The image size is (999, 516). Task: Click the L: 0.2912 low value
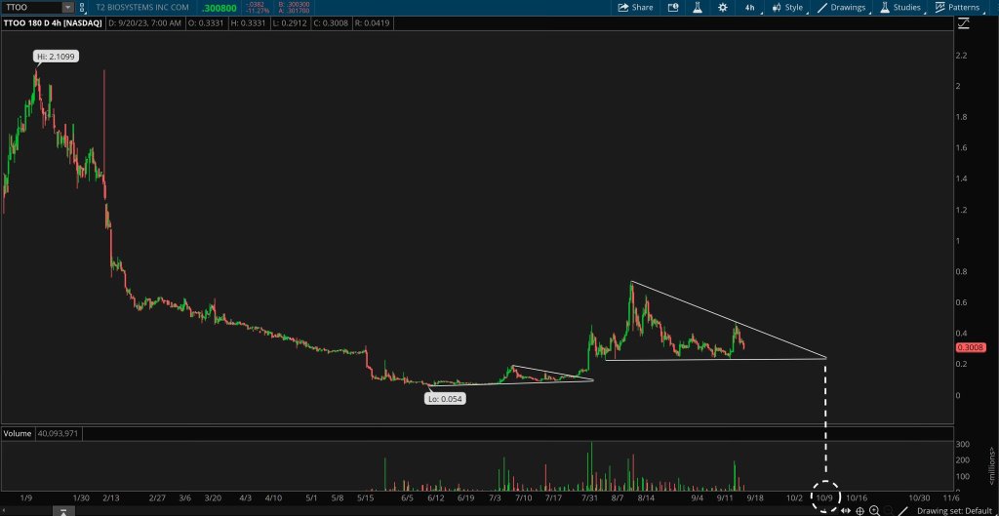coord(290,23)
